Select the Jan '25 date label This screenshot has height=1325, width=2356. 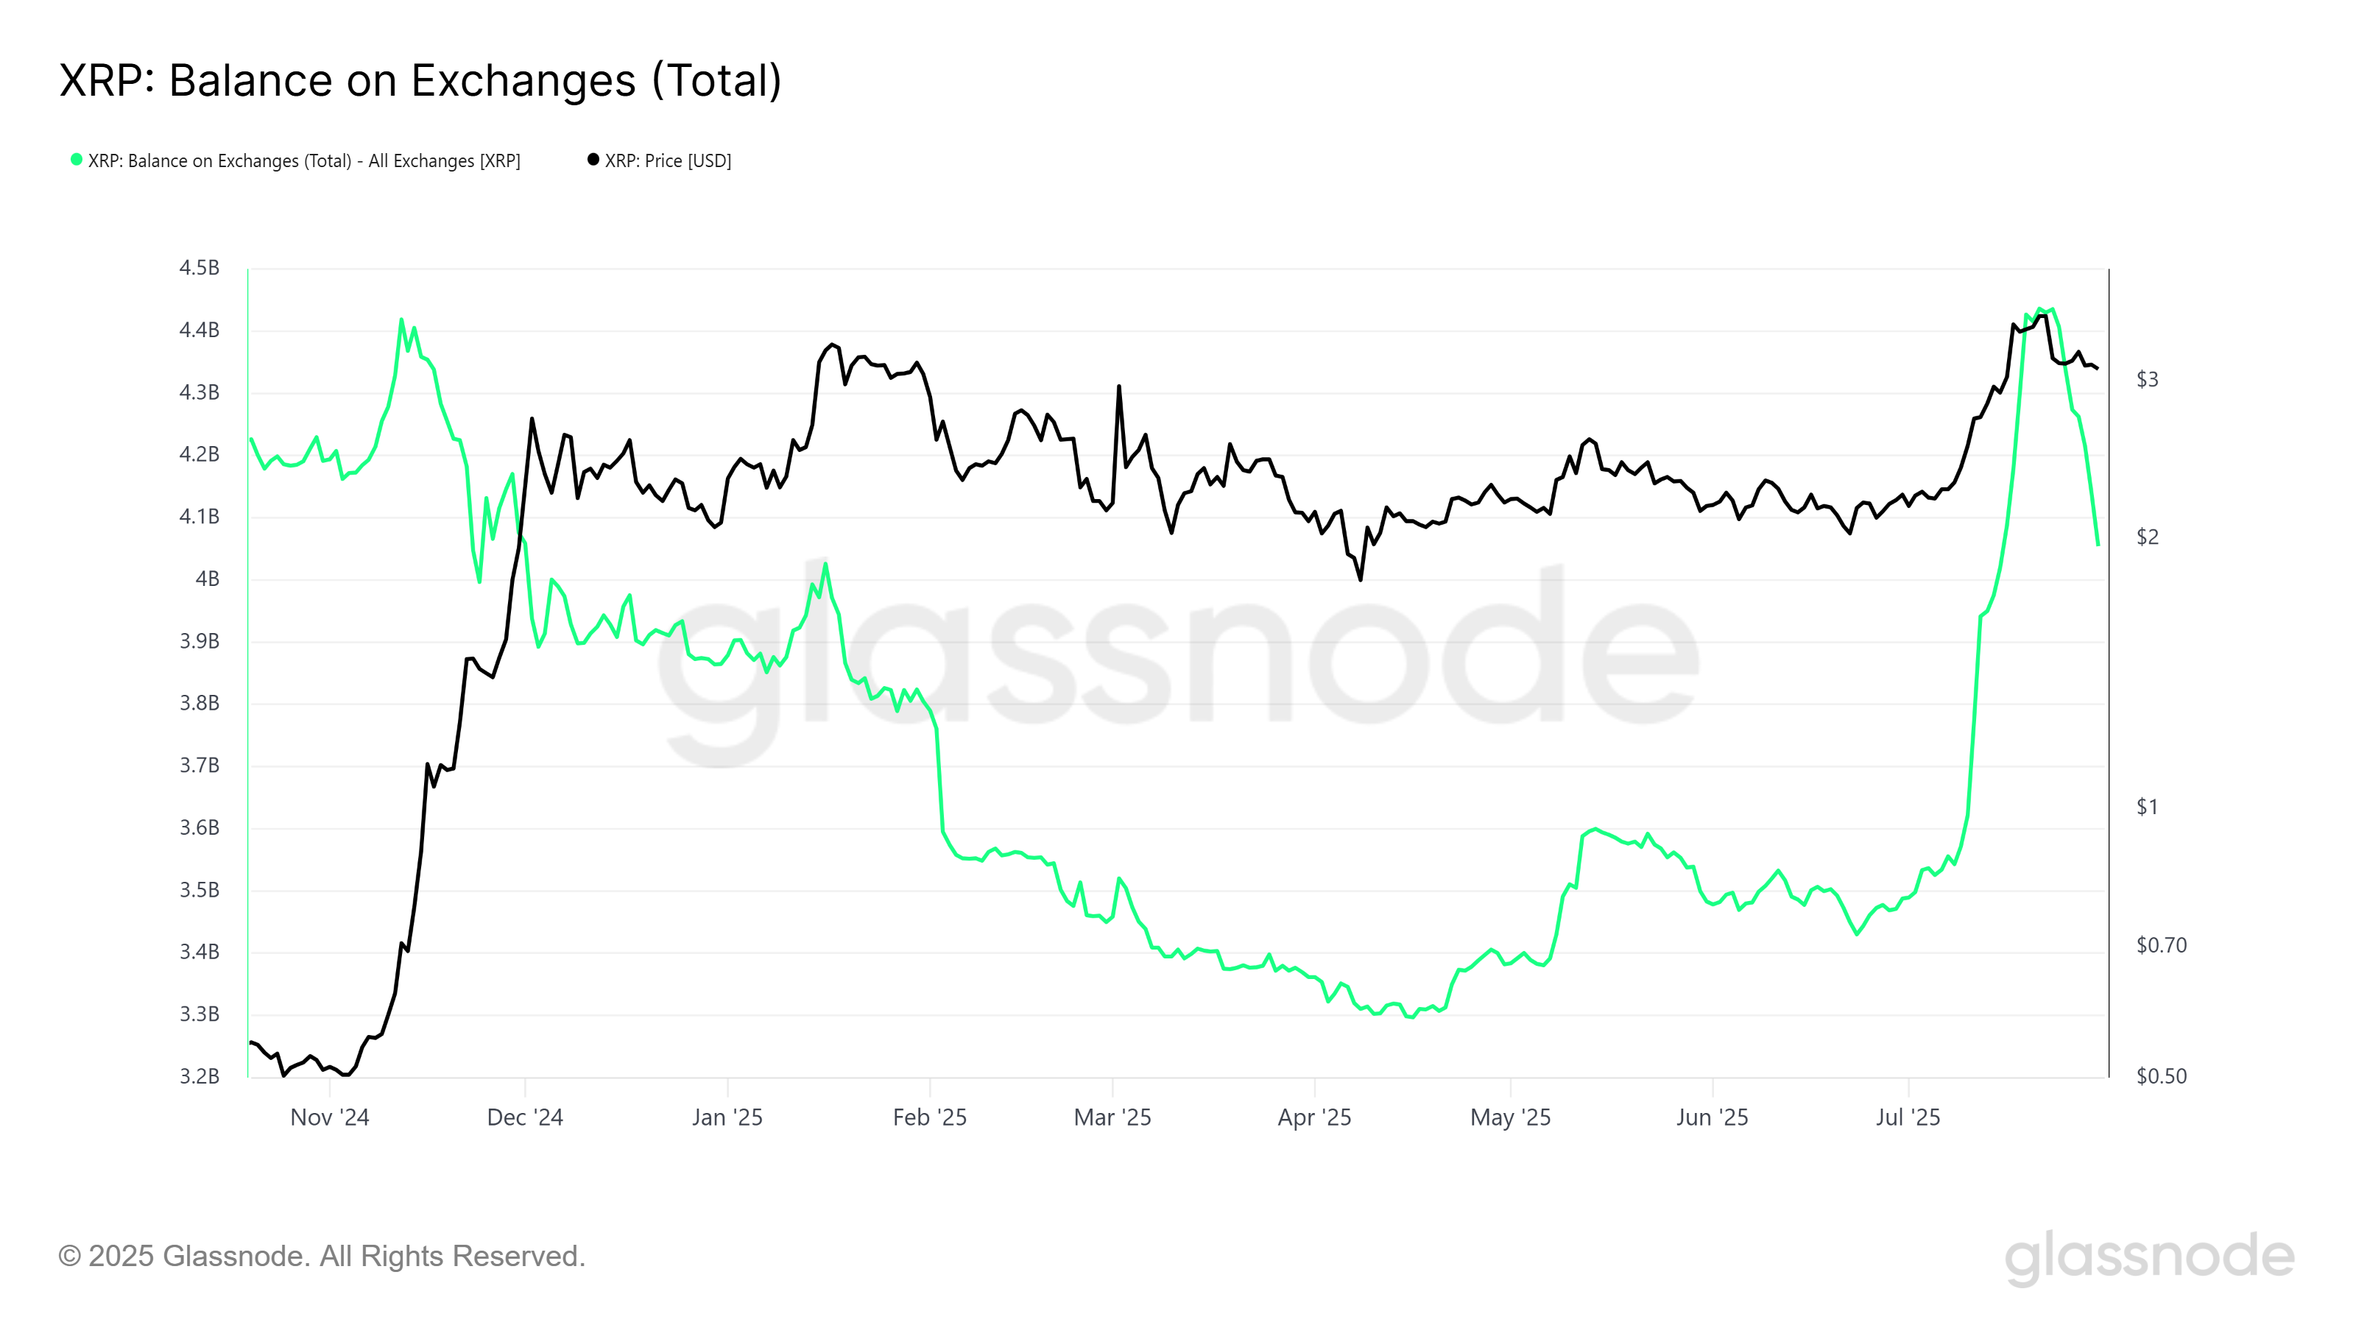point(727,1117)
